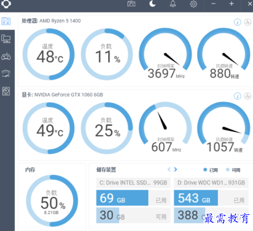
Task: Click the 显卡: NVIDIA GeForce GTX 1060 label
Action: 62,95
